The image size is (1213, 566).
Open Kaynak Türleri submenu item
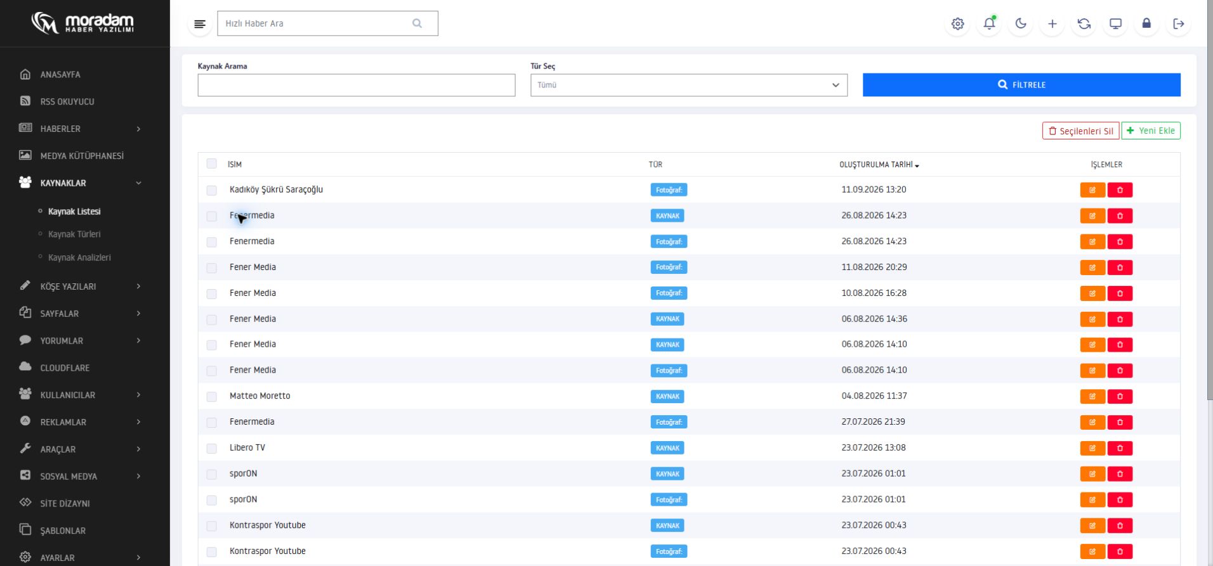(74, 234)
